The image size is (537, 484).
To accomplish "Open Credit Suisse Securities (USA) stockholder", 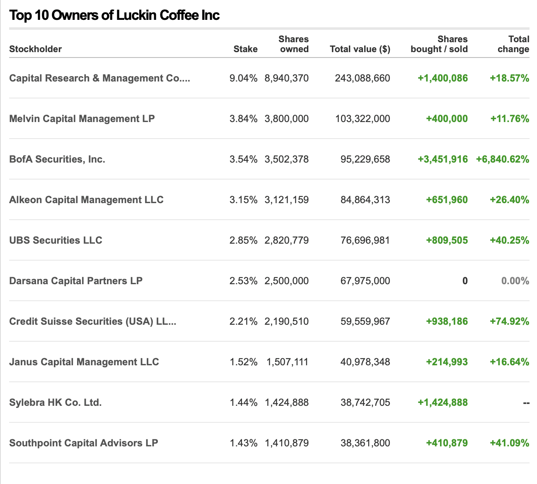I will [x=93, y=321].
